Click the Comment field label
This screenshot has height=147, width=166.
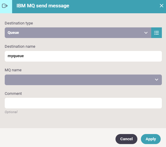click(13, 94)
